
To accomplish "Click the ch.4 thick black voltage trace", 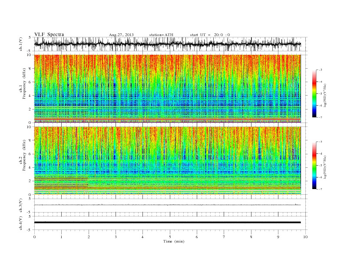I will click(x=167, y=223).
